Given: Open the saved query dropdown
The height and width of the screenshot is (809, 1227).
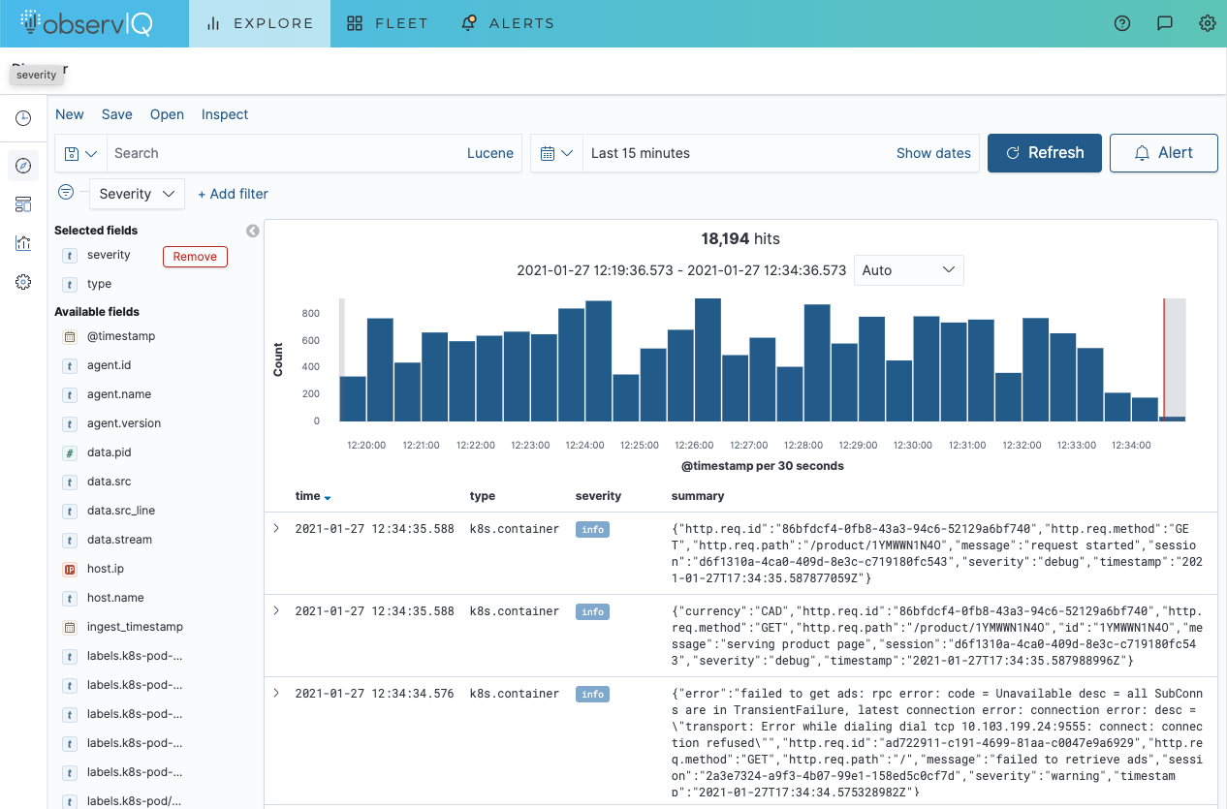Looking at the screenshot, I should click(80, 153).
